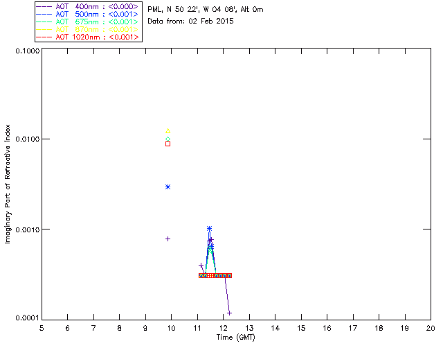This screenshot has height=355, width=443.
Task: Click the green diamond marker at 0.0100
Action: (168, 139)
